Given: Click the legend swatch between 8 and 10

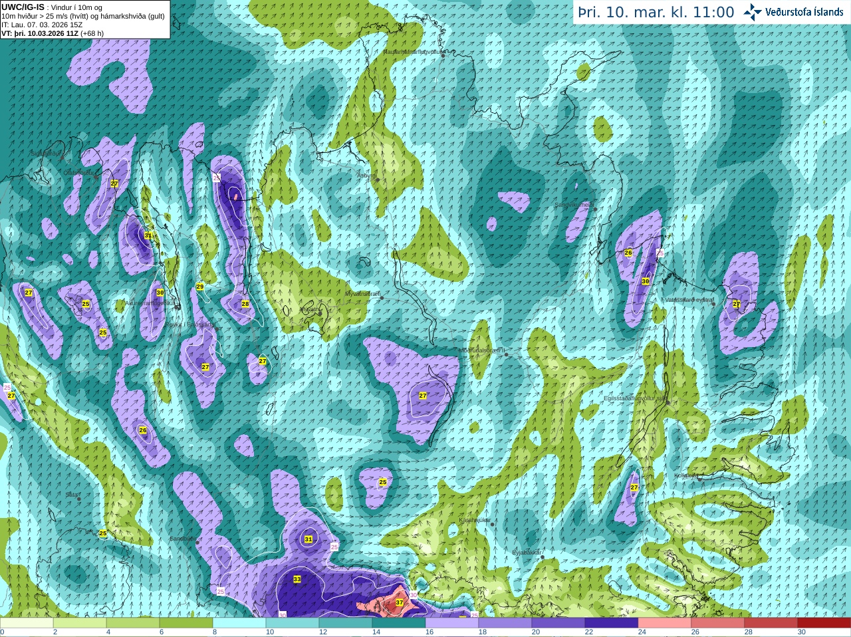Looking at the screenshot, I should pyautogui.click(x=239, y=623).
